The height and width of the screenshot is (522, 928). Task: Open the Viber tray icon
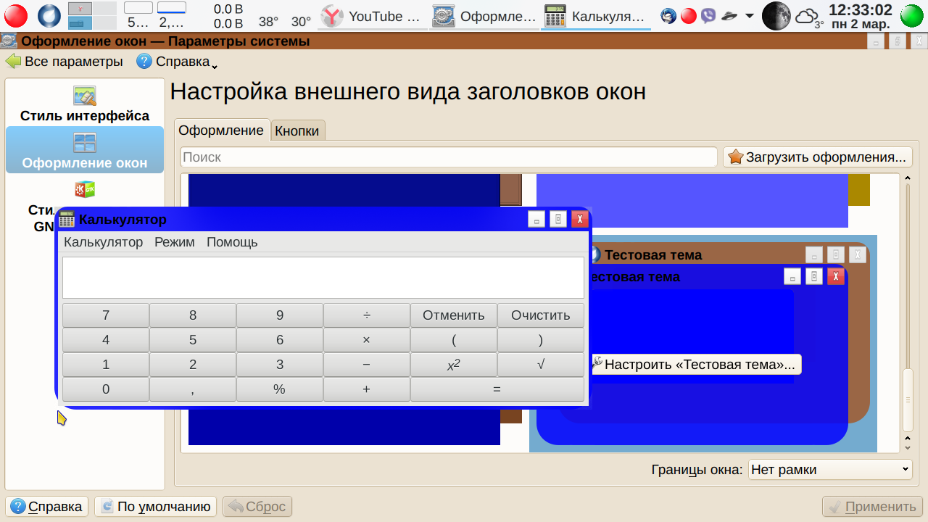[x=708, y=16]
